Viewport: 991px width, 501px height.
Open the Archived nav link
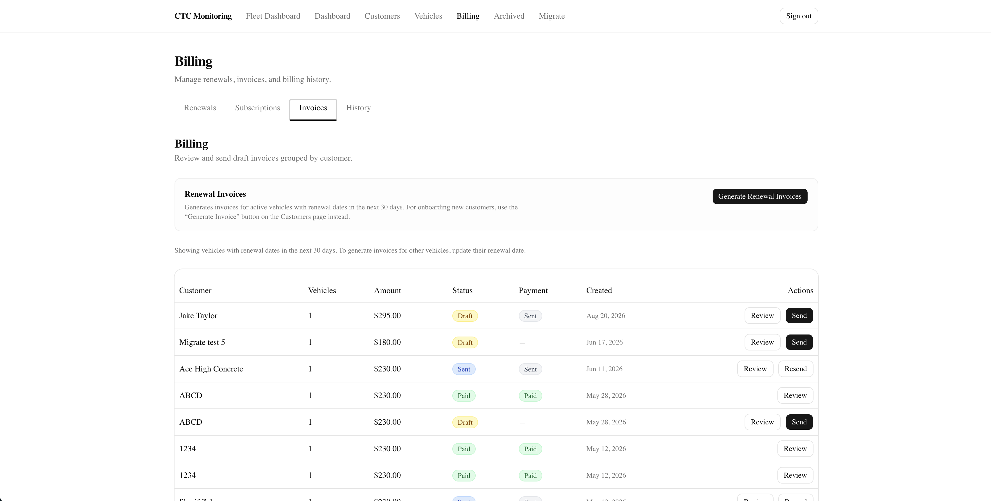point(509,16)
